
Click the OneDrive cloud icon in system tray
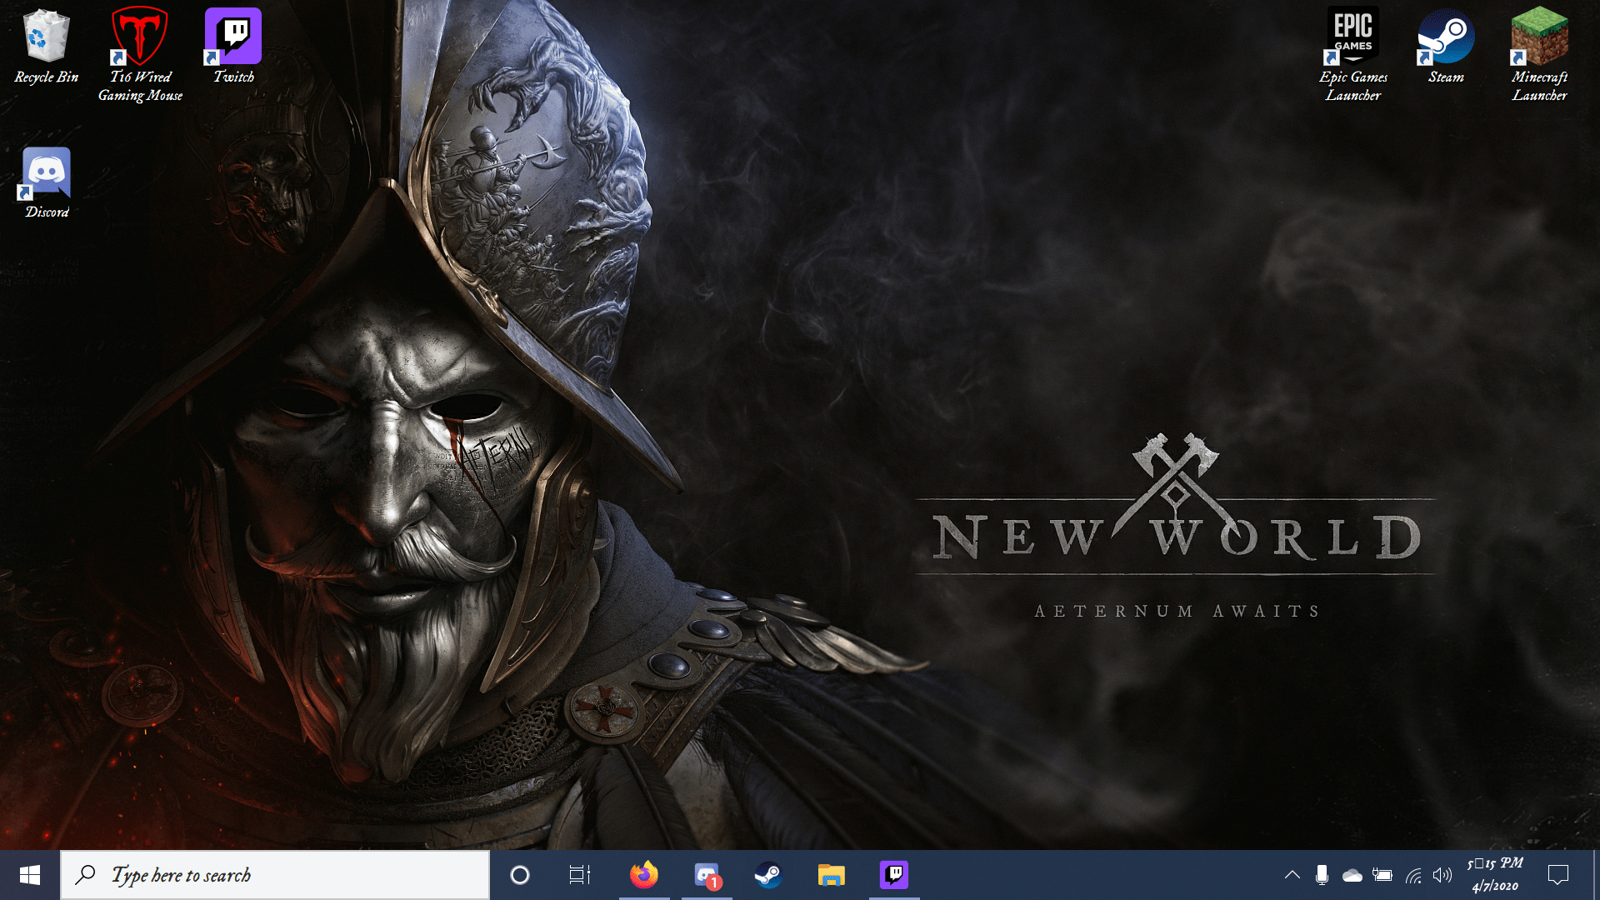[x=1352, y=875]
